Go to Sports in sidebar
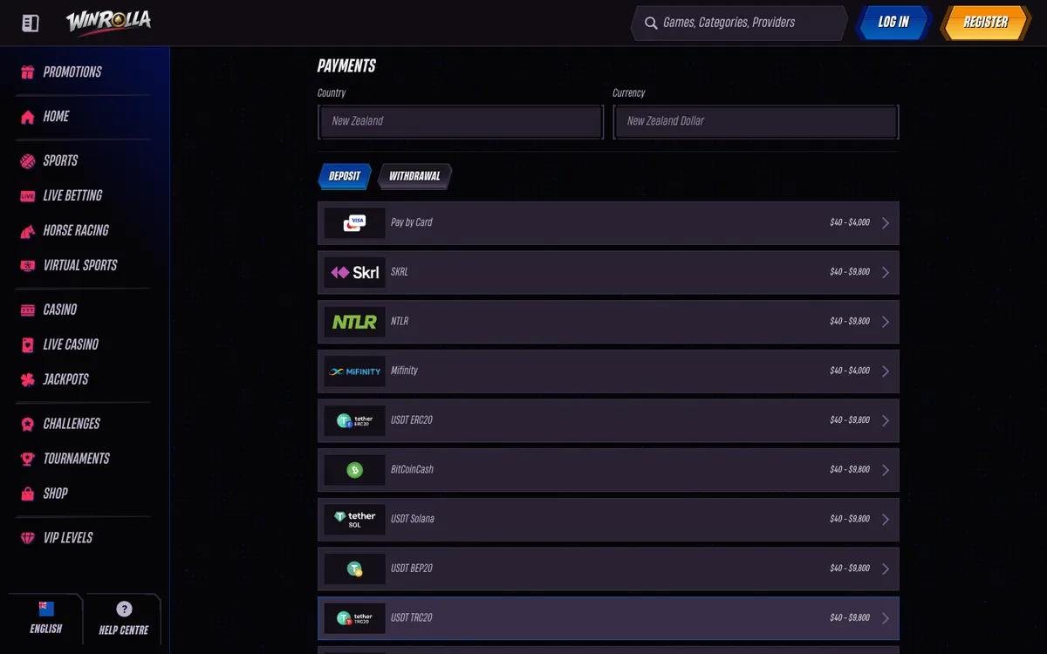This screenshot has height=654, width=1047. (60, 161)
